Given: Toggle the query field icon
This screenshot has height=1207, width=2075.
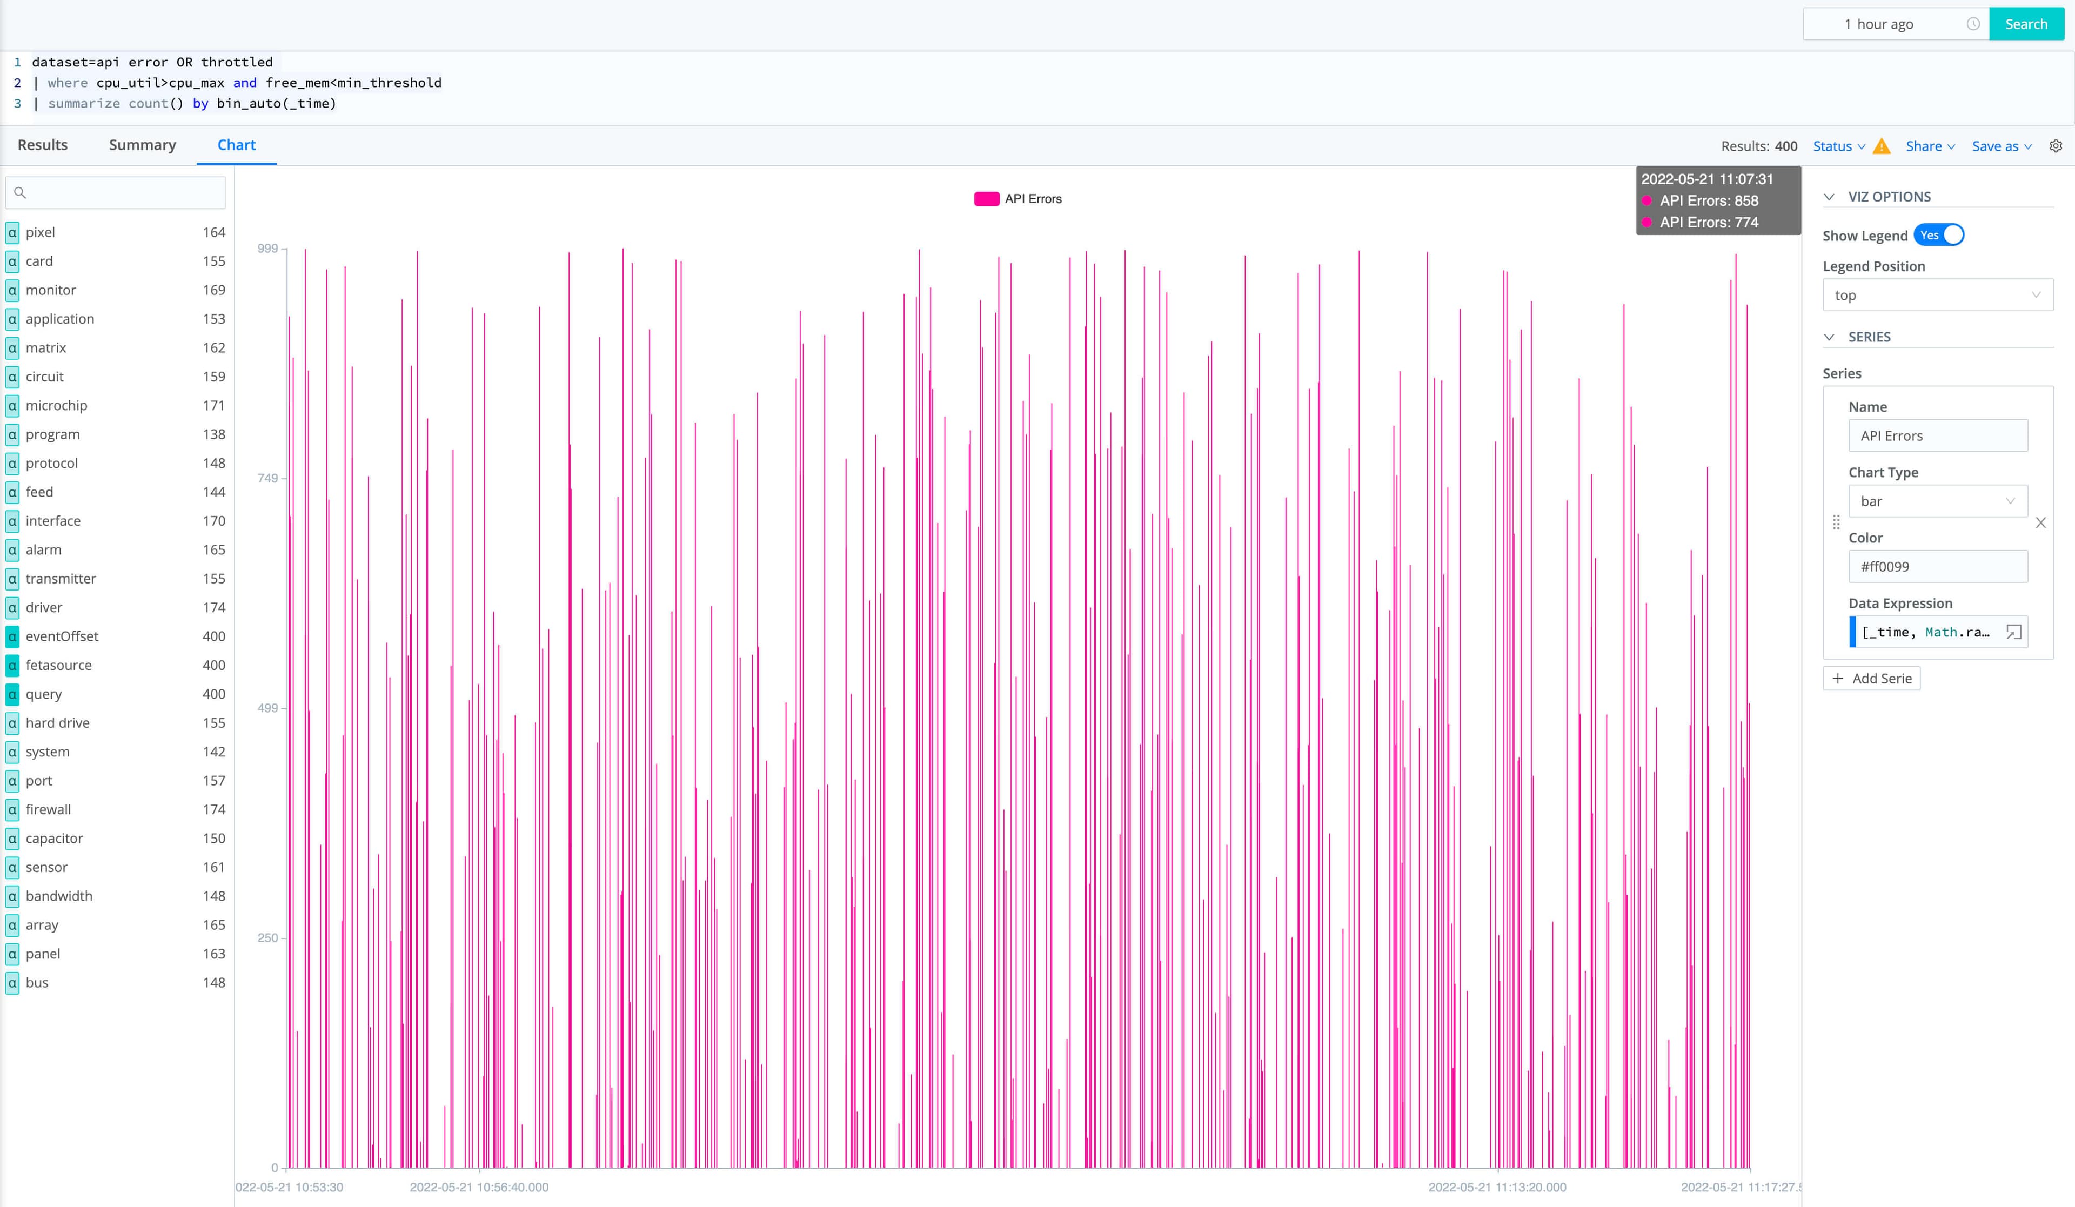Looking at the screenshot, I should tap(12, 694).
